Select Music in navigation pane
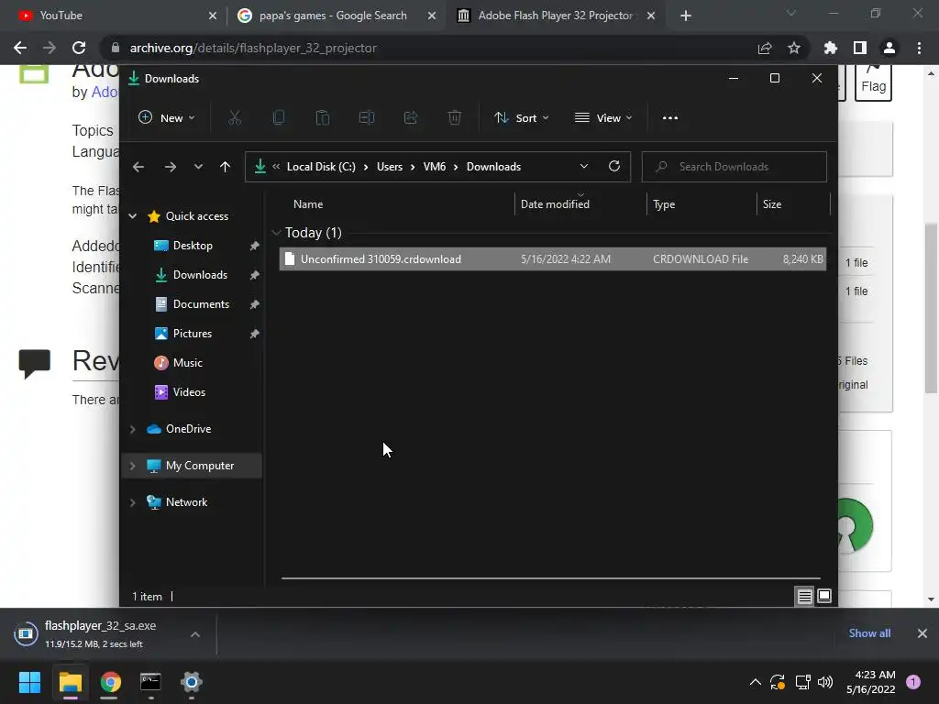The height and width of the screenshot is (704, 939). coord(187,363)
